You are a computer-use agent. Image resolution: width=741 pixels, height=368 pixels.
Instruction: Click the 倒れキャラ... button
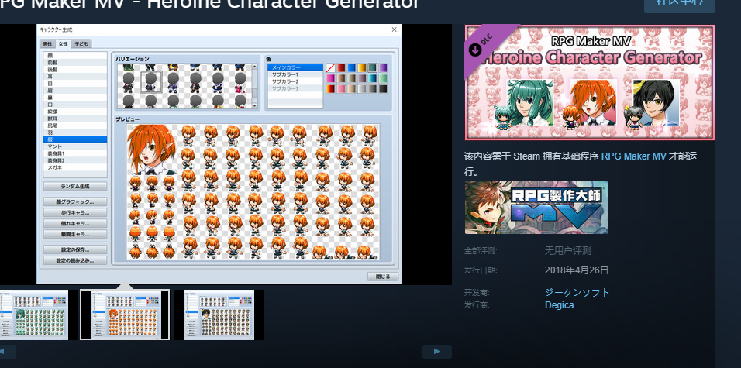(x=75, y=223)
